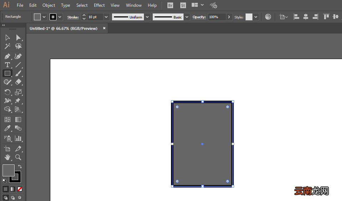342x201 pixels.
Task: Enable Draw Behind mode
Action: click(13, 197)
